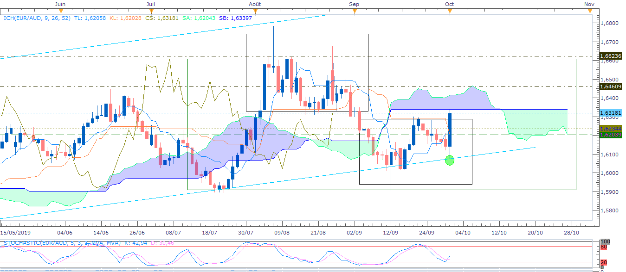Screen dimensions: 626x272
Task: Click the orange marker under Nov
Action: 589,11
